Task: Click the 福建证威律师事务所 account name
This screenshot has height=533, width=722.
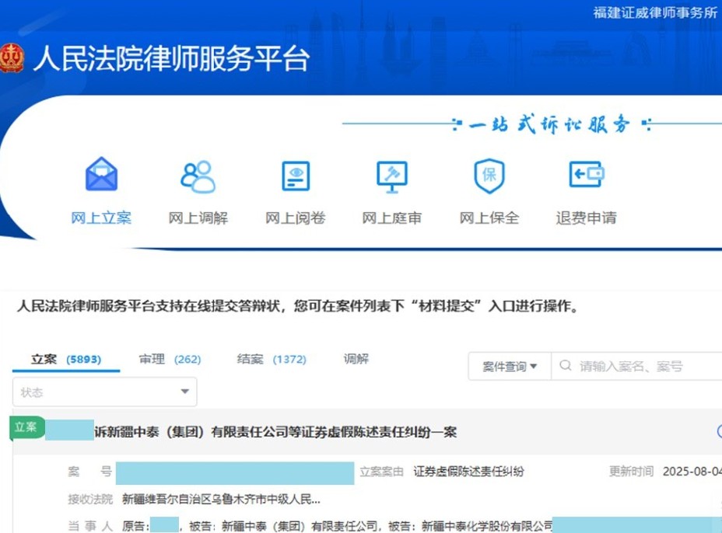Action: pos(655,12)
